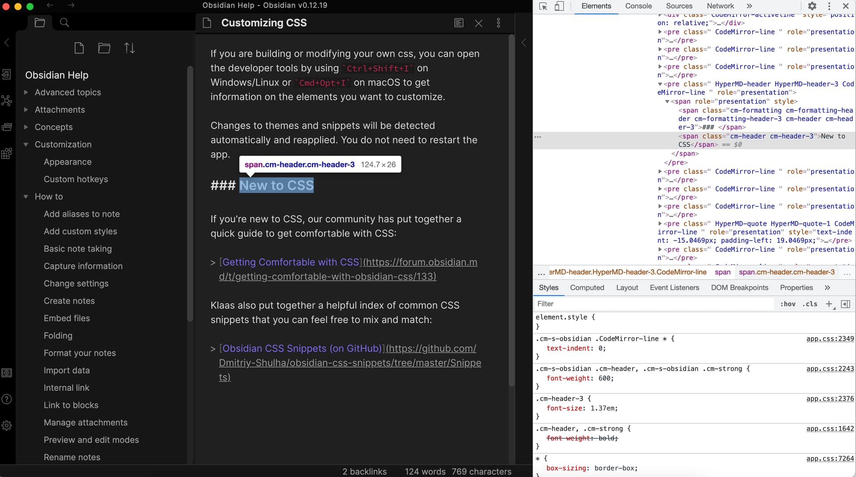Viewport: 856px width, 477px height.
Task: Open graph view from the left ribbon
Action: 7,101
